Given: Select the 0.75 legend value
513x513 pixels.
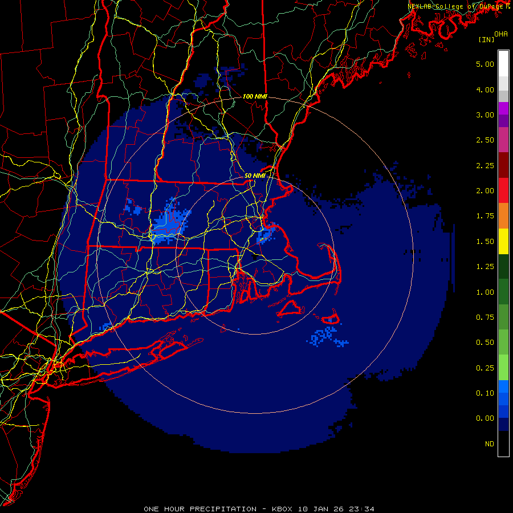Looking at the screenshot, I should 485,317.
